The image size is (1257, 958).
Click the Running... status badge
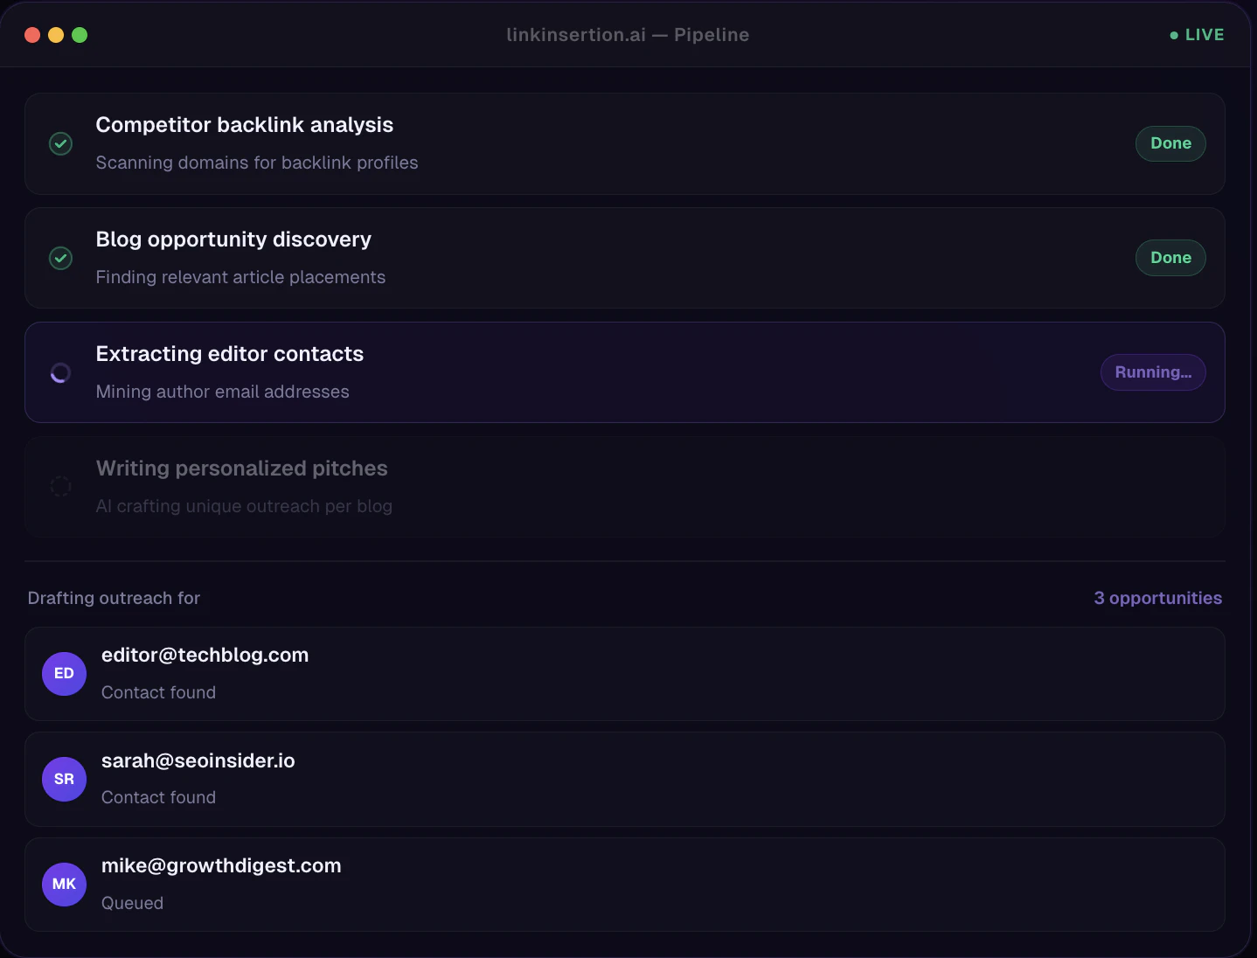[1152, 372]
